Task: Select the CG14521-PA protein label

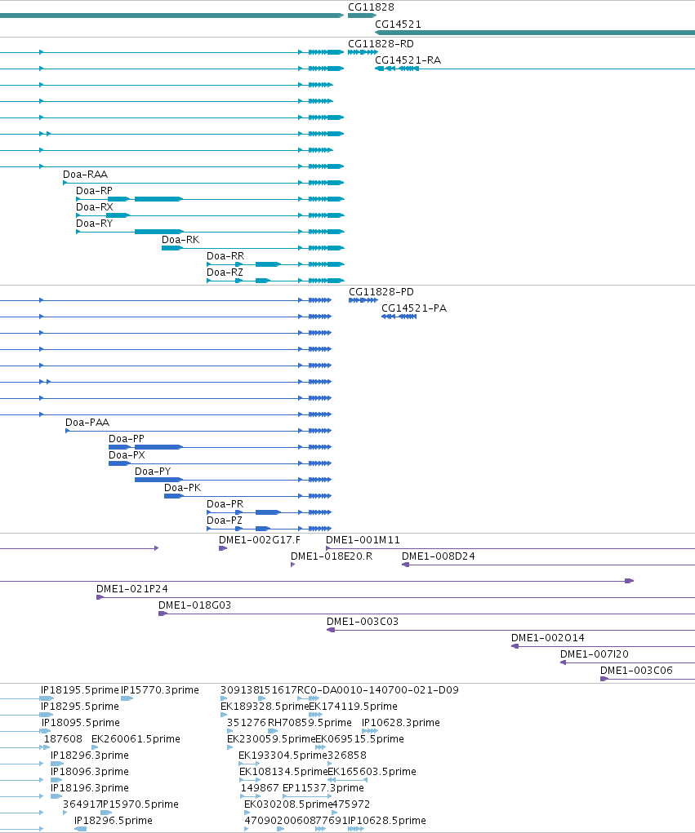Action: [x=414, y=308]
